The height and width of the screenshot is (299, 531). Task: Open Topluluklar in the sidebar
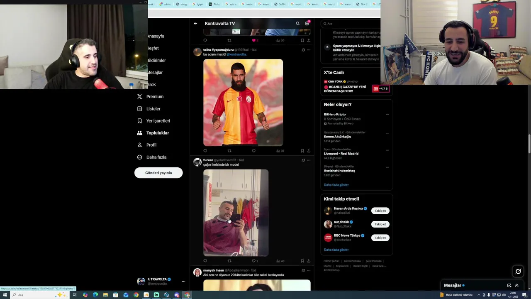click(153, 133)
